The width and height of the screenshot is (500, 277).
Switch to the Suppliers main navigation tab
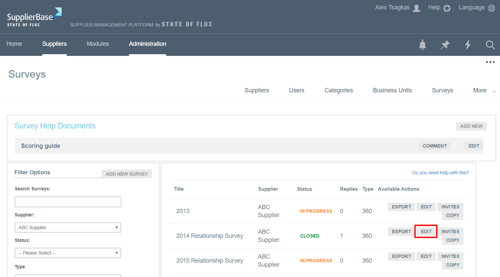coord(54,44)
